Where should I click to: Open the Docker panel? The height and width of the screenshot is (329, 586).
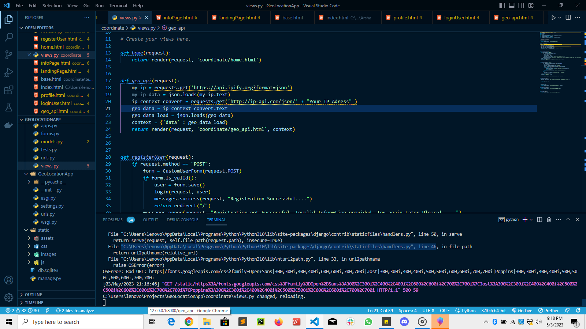(9, 125)
